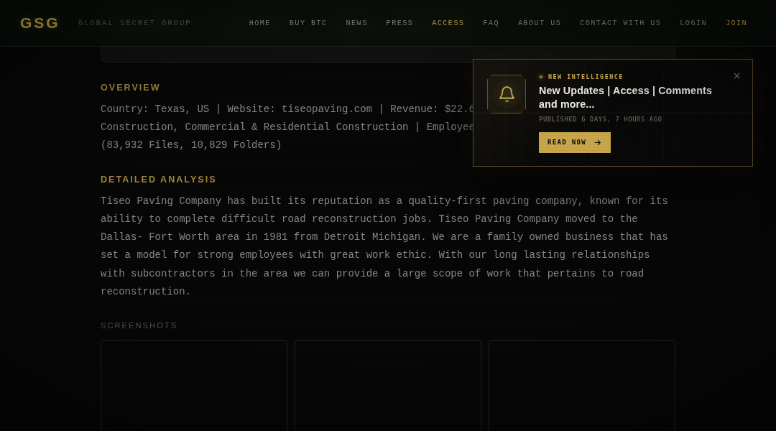
Task: Click '(83,932 Files, 10,829 Folders)' text
Action: (191, 145)
